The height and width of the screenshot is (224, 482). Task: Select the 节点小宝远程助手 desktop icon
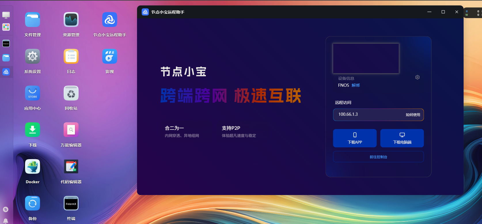click(110, 20)
